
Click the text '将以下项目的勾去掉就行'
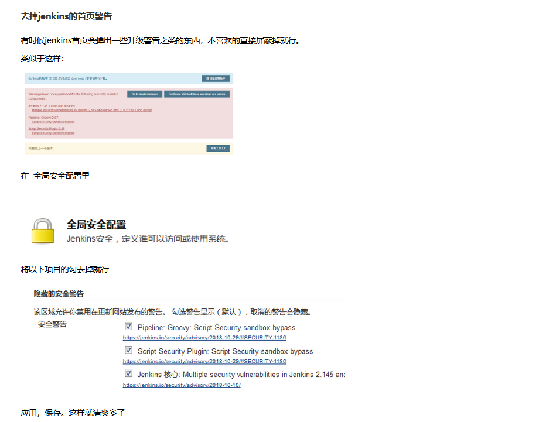tap(64, 270)
